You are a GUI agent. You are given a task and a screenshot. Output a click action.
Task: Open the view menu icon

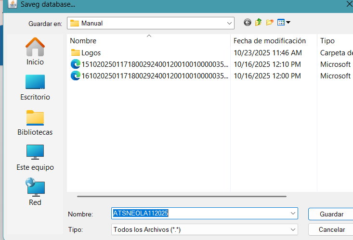[x=283, y=23]
